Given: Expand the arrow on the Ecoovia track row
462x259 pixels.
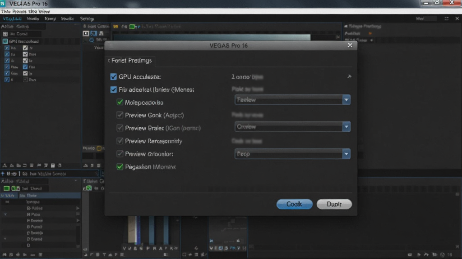Looking at the screenshot, I should coord(78,220).
